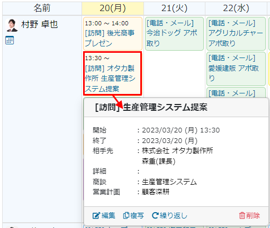Open the オタカ製作所 生産管理システム提案 event
The width and height of the screenshot is (270, 228).
pyautogui.click(x=113, y=73)
